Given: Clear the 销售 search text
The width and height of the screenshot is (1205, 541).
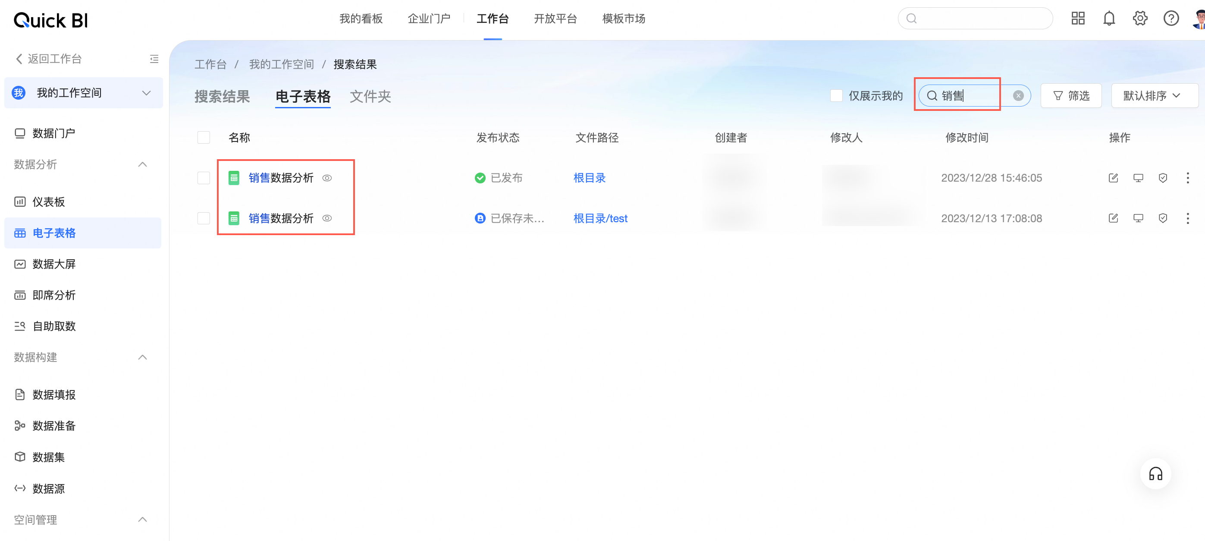Looking at the screenshot, I should click(x=1018, y=96).
